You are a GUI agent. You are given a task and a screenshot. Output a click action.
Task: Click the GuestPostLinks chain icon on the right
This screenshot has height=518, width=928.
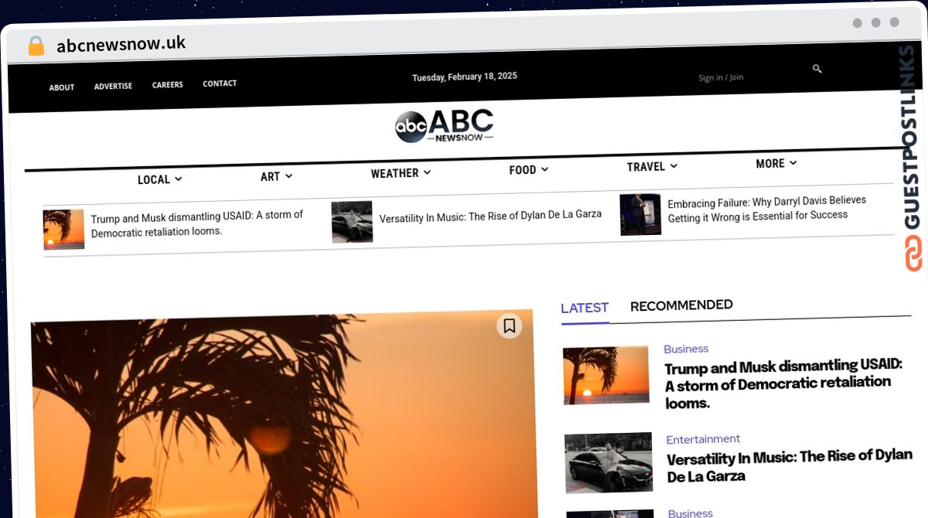pos(914,255)
